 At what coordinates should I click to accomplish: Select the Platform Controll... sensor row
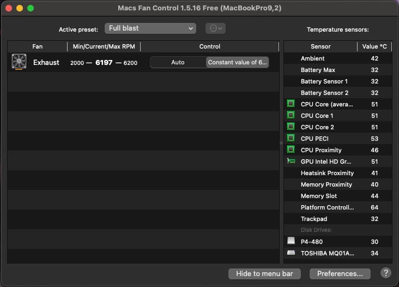point(338,207)
